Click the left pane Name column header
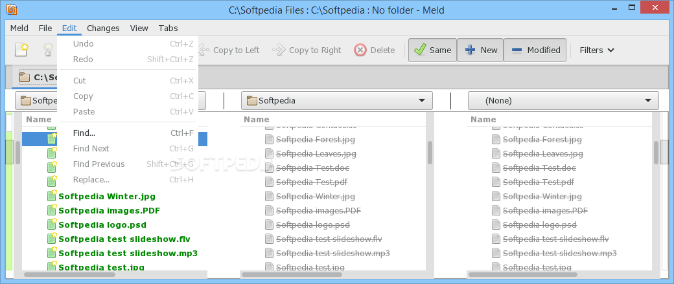The height and width of the screenshot is (284, 674). pos(40,119)
